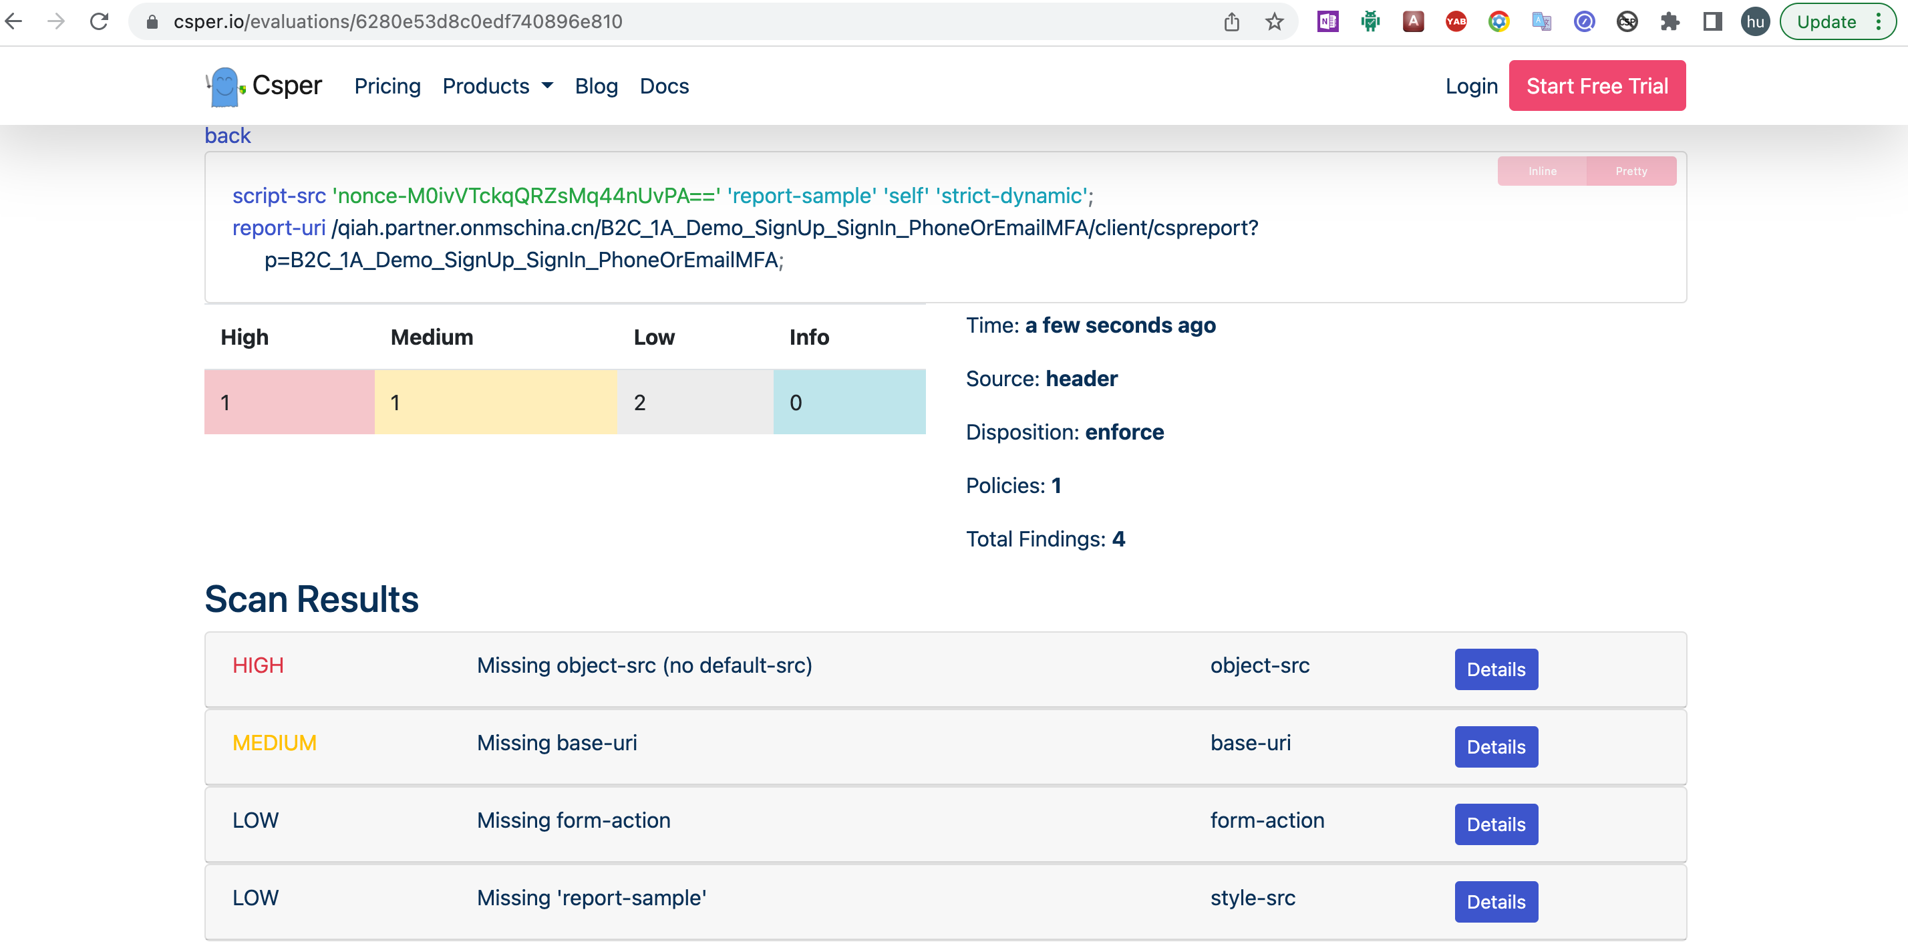The height and width of the screenshot is (950, 1908).
Task: Open the Chrome three-dot menu
Action: click(x=1879, y=21)
